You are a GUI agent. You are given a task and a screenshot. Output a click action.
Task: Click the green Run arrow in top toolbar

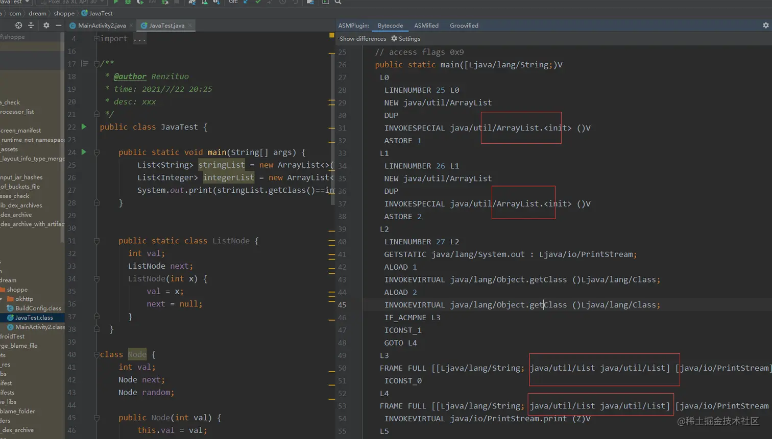tap(116, 3)
